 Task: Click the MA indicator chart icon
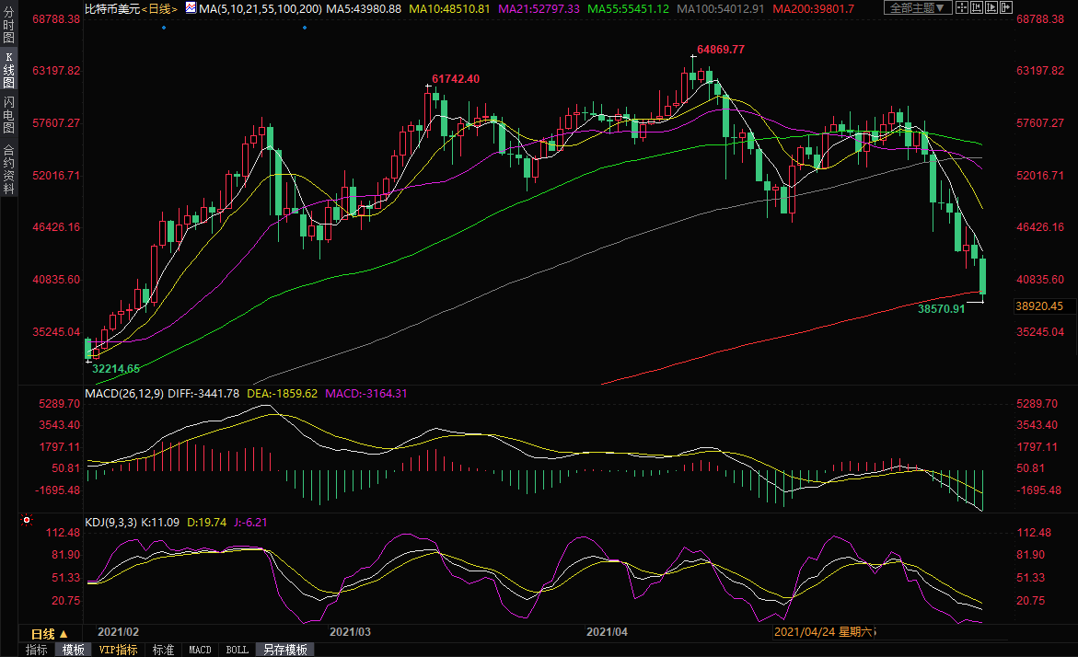click(191, 8)
